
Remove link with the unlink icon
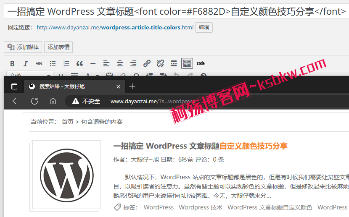coord(160,63)
